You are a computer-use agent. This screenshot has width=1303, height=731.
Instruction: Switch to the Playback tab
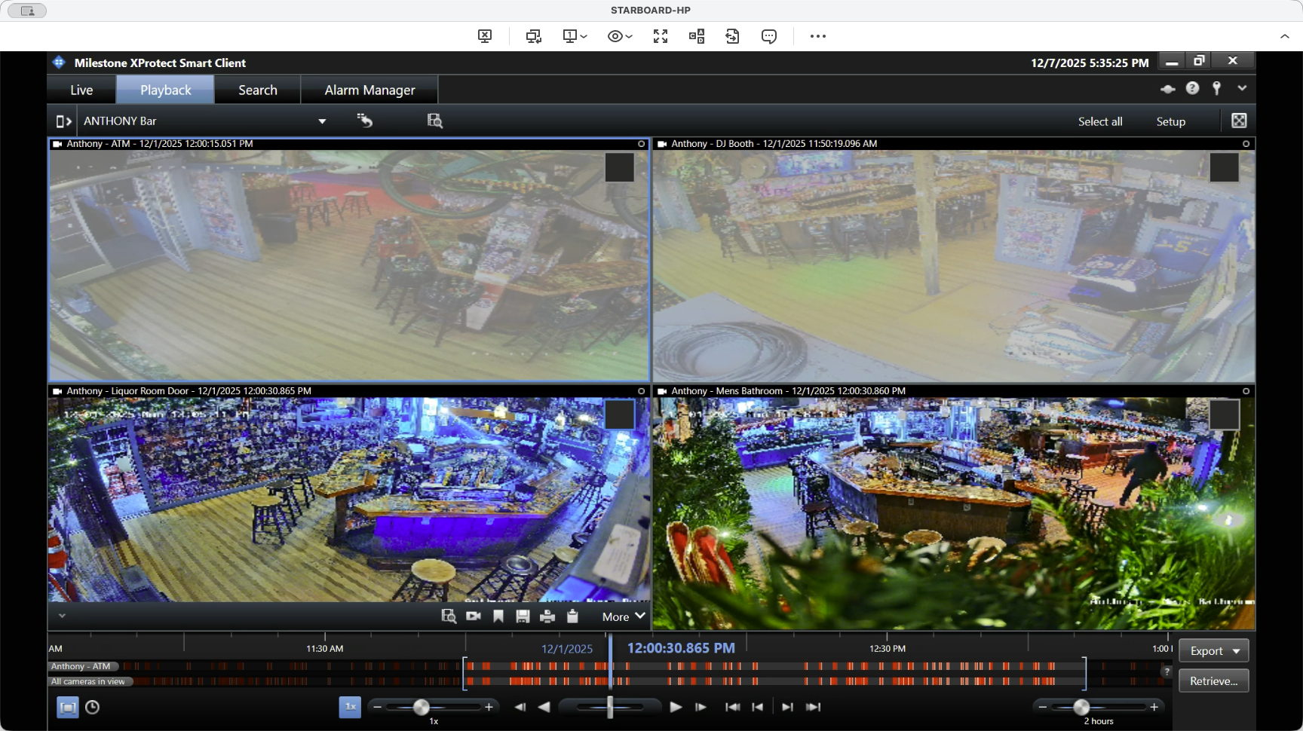pyautogui.click(x=165, y=90)
